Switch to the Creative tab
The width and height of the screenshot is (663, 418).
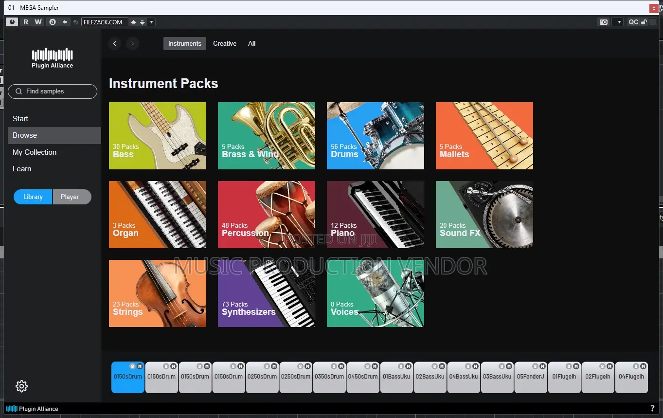(x=225, y=44)
